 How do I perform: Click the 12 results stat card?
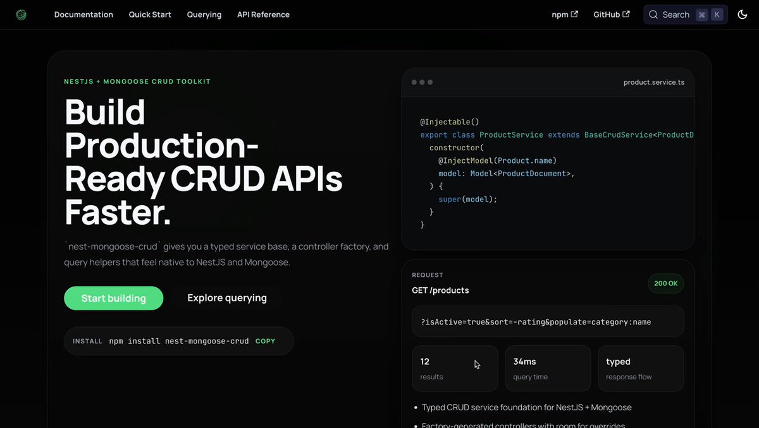(x=455, y=369)
